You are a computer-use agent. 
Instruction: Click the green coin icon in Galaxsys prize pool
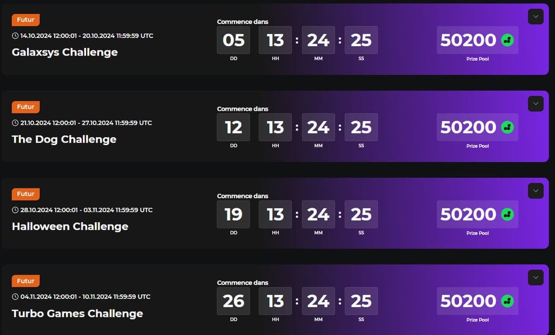click(507, 40)
